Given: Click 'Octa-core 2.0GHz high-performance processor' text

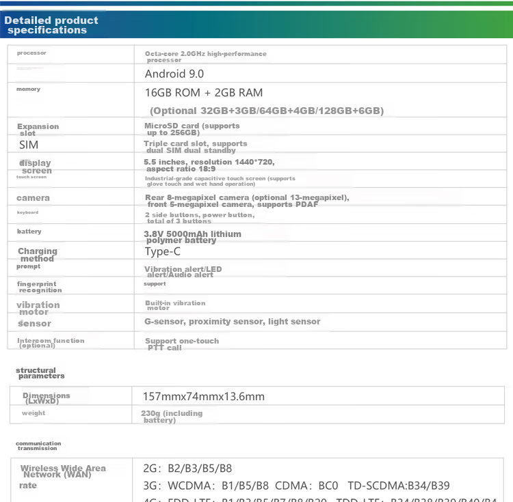Looking at the screenshot, I should pyautogui.click(x=206, y=57).
